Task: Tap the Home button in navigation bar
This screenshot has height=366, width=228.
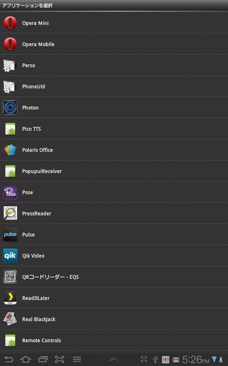Action: (x=26, y=359)
